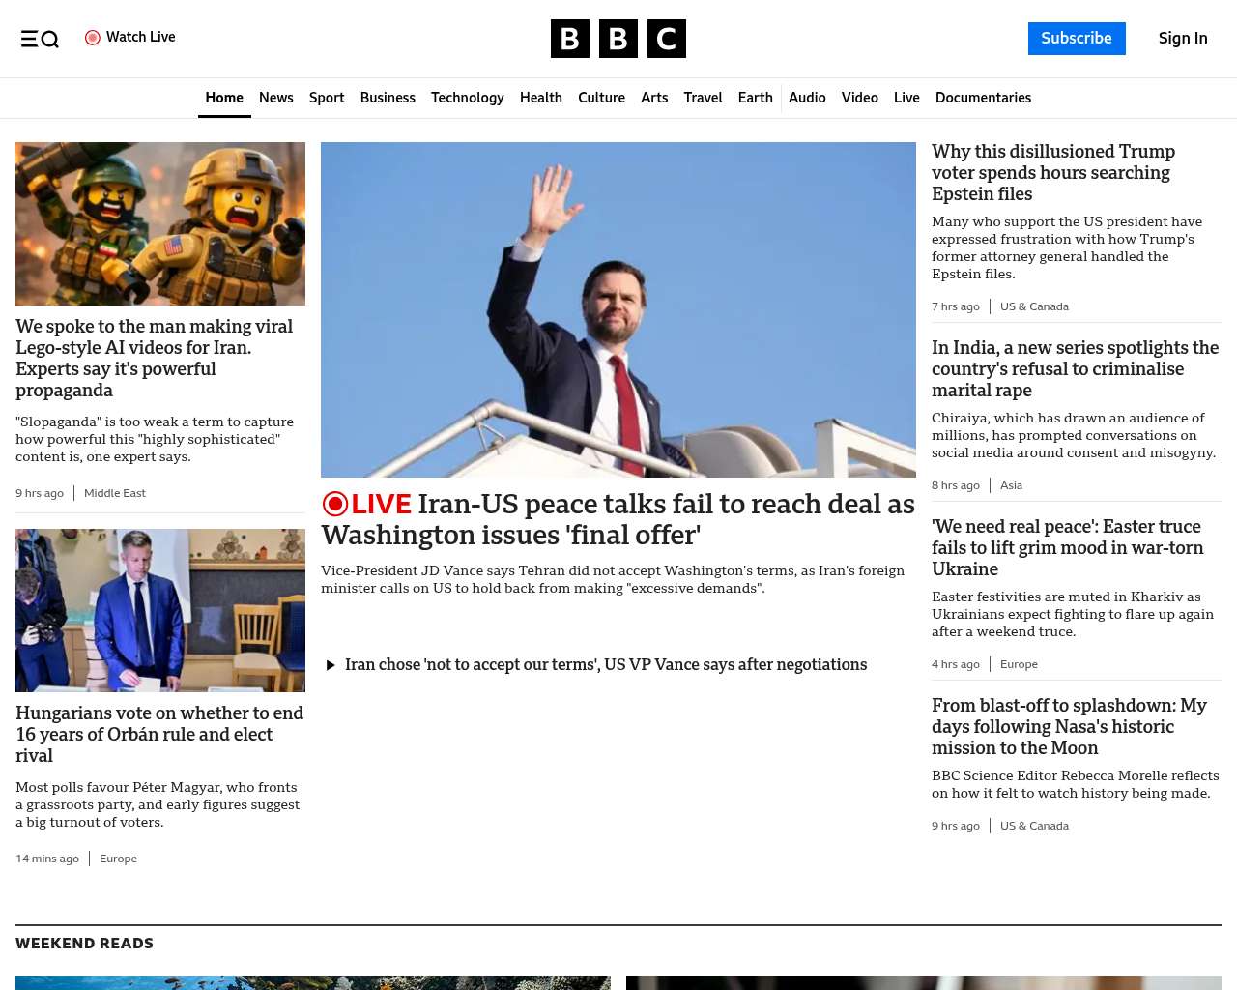Click the Europe tag under Easter truce story
The height and width of the screenshot is (990, 1237).
pyautogui.click(x=1019, y=664)
